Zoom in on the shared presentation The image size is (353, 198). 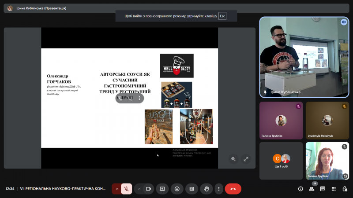[233, 159]
